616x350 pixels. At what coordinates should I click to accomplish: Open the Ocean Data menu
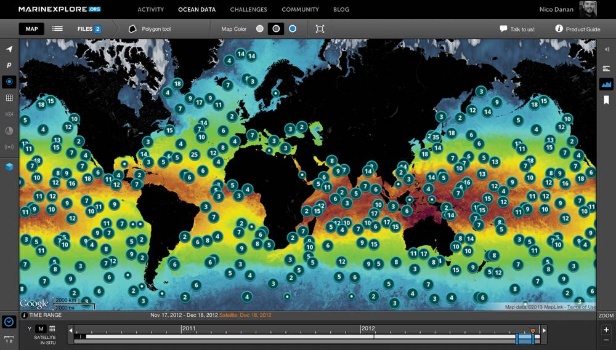[197, 10]
